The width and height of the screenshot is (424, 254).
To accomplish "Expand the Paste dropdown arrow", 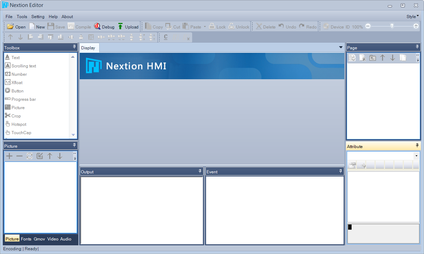I will (x=205, y=27).
